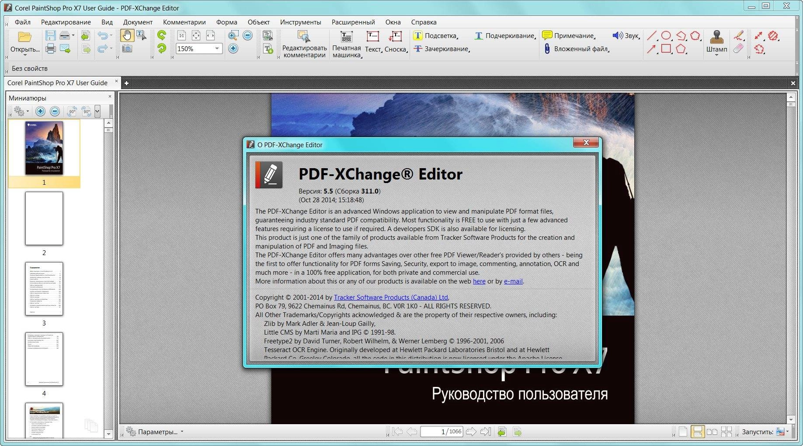
Task: Select the Вложенный файл attachment tool
Action: [576, 49]
